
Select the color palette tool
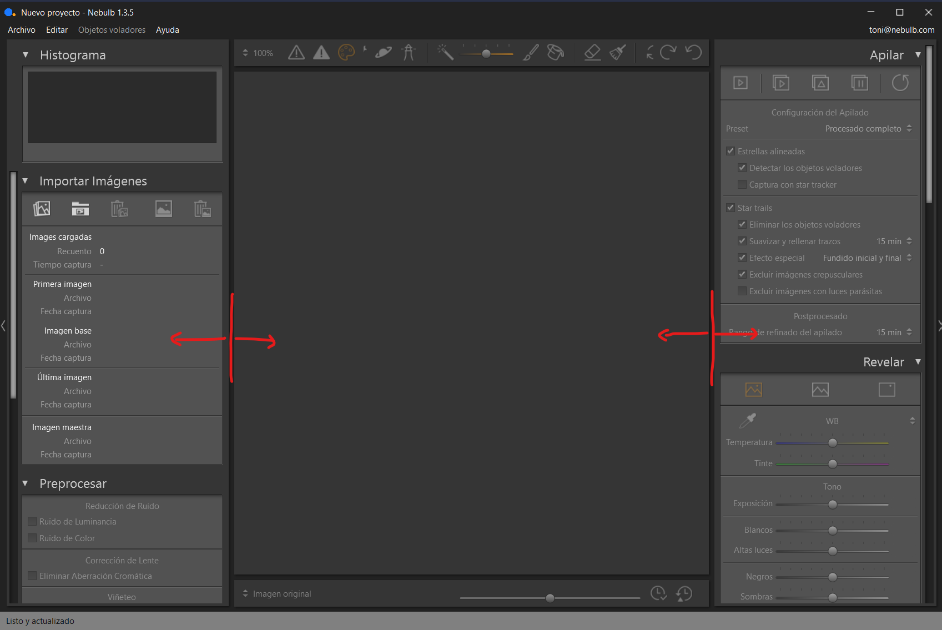point(346,53)
